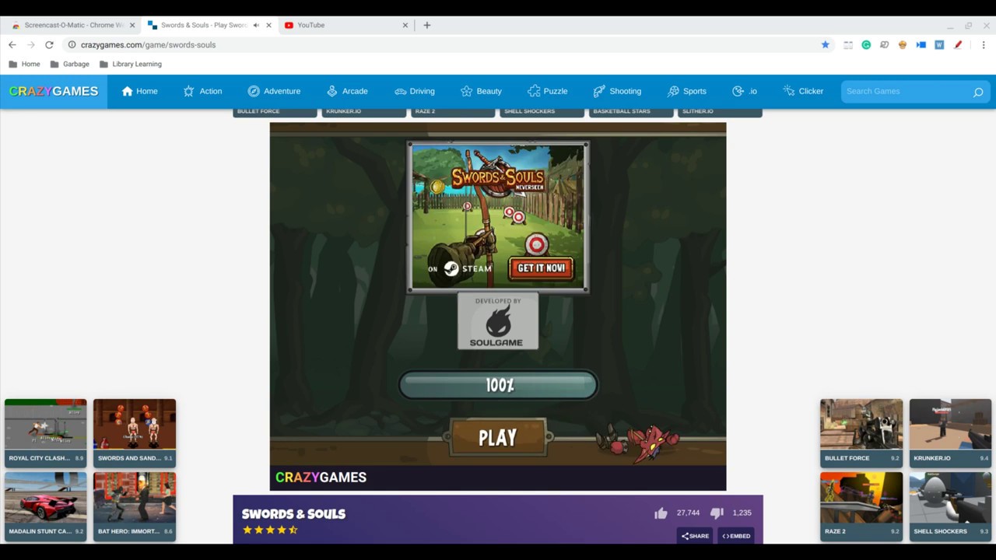Open a new browser tab

click(426, 25)
